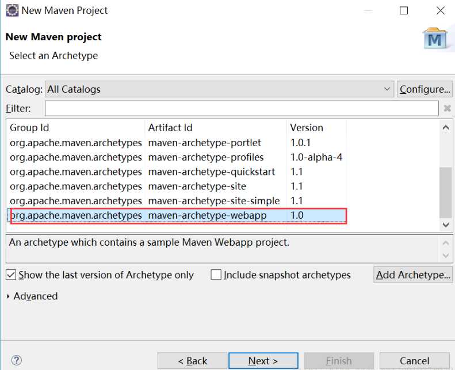Viewport: 455px width, 370px height.
Task: Clear the filter with the X icon
Action: (x=447, y=108)
